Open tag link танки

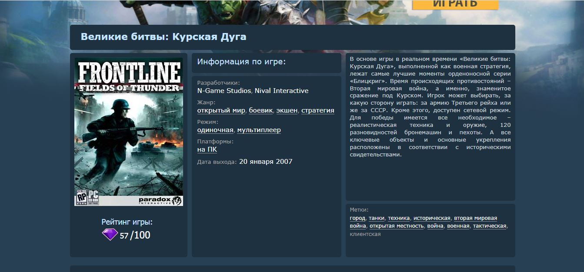coord(377,218)
